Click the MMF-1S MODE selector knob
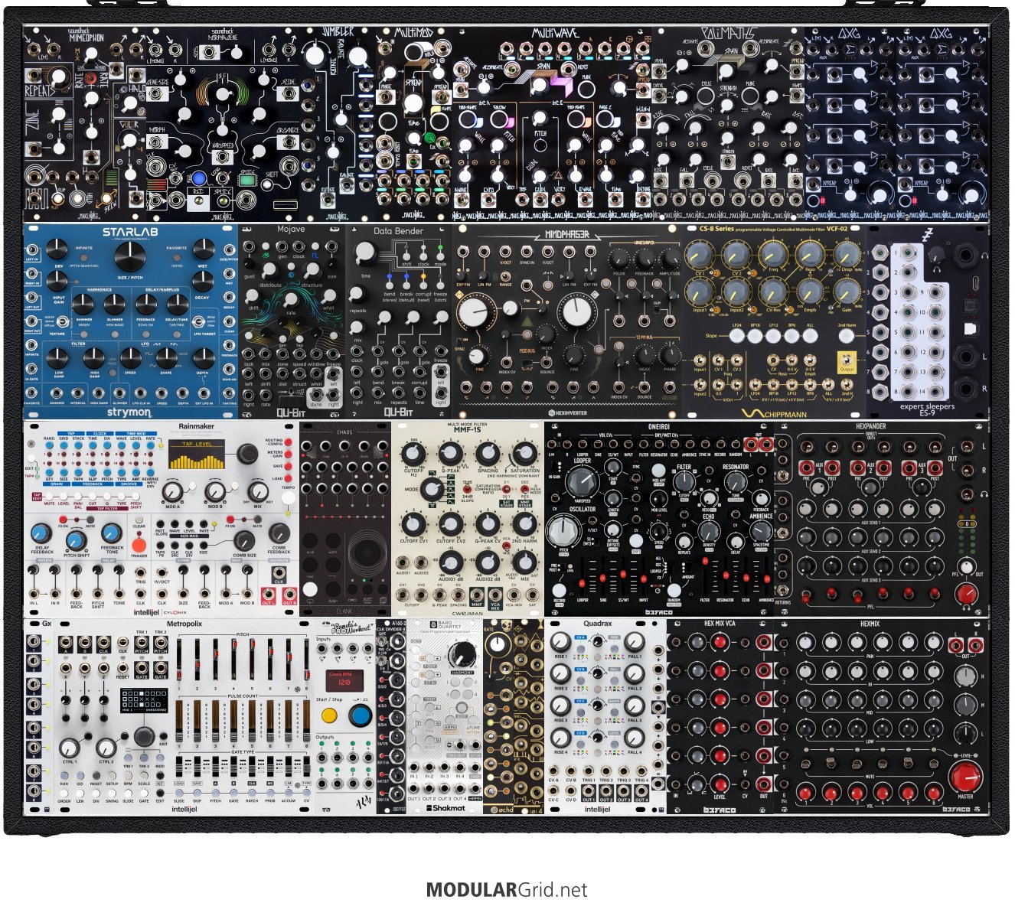Screen dimensions: 1015x906 point(432,490)
